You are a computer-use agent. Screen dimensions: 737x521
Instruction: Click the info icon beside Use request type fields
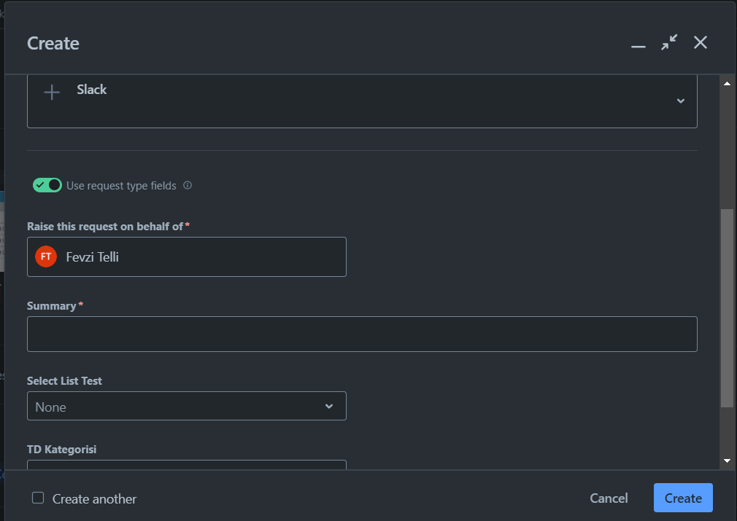tap(188, 186)
